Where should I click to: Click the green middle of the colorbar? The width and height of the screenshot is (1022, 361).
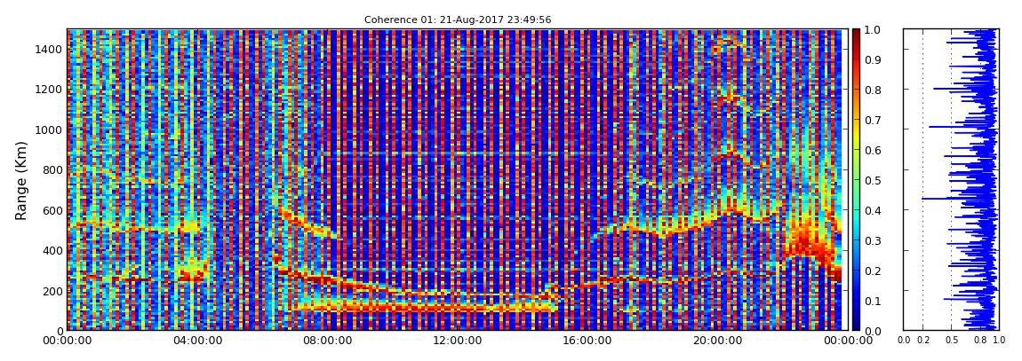[856, 180]
